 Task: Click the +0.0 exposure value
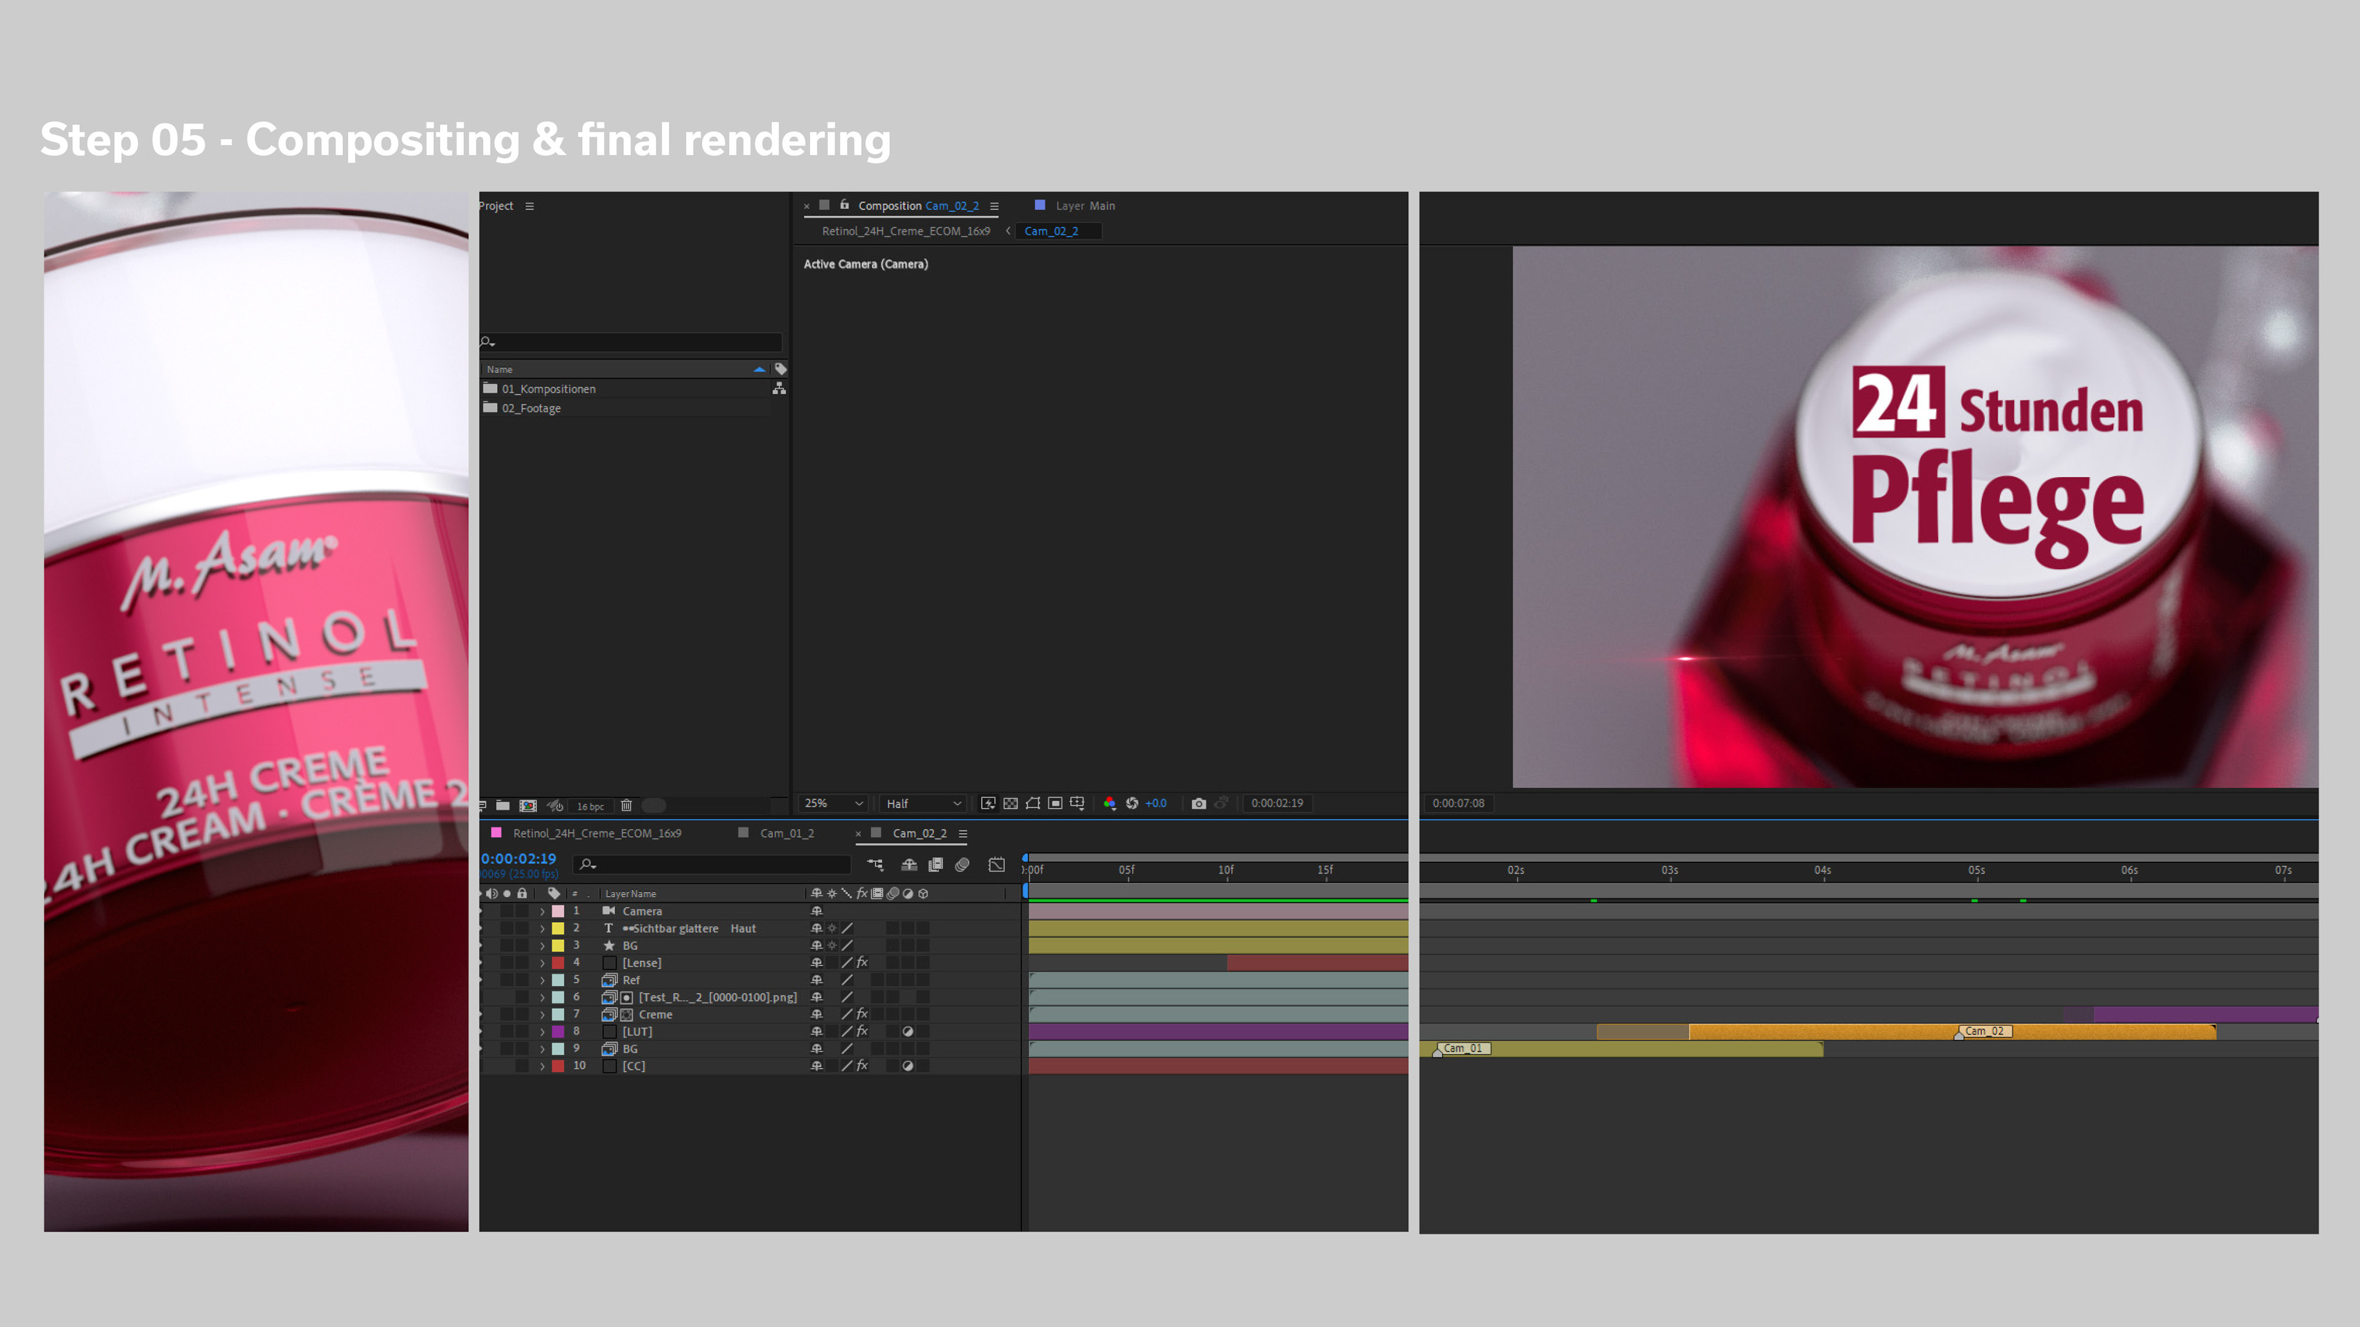pos(1156,803)
